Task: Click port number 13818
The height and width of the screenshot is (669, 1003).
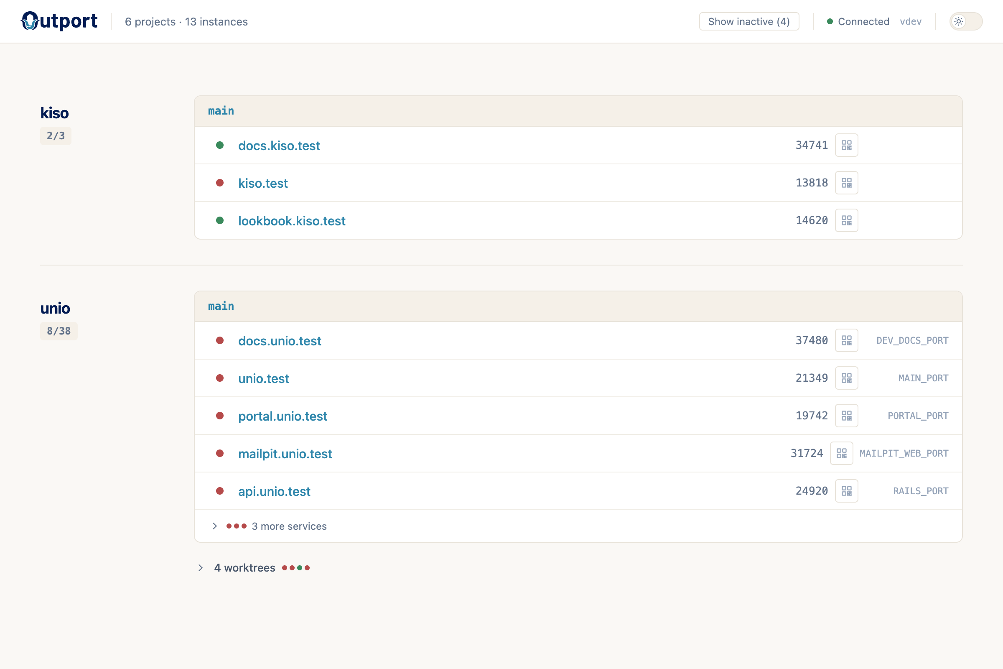Action: coord(812,183)
